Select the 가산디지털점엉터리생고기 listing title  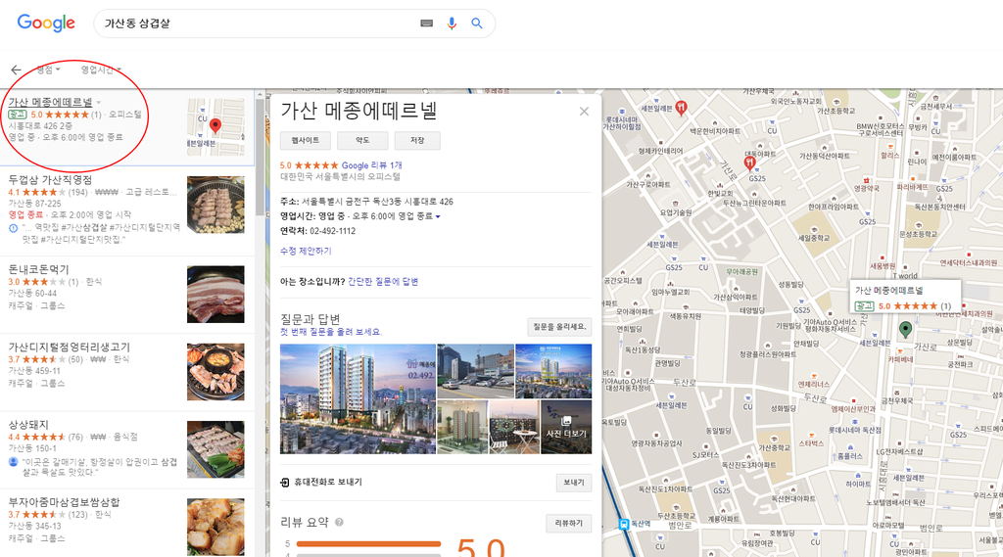click(x=70, y=347)
